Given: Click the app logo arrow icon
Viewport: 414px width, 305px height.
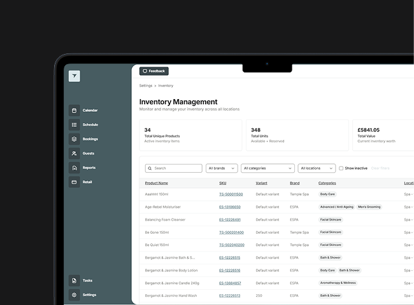Looking at the screenshot, I should pyautogui.click(x=74, y=76).
